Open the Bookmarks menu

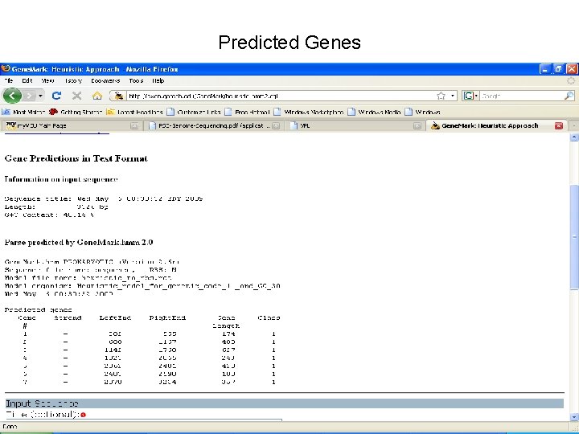(105, 81)
